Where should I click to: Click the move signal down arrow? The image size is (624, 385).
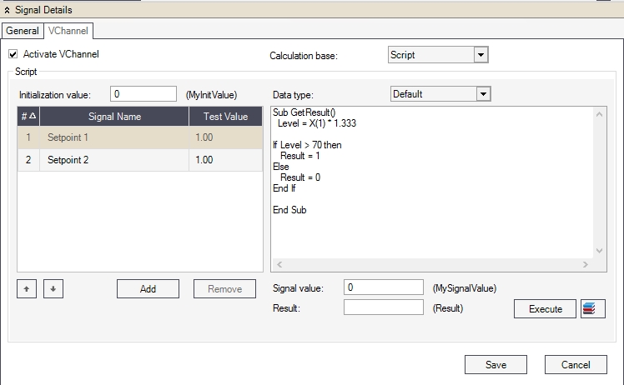click(54, 289)
